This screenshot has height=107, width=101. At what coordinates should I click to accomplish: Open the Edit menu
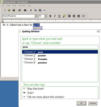click(x=8, y=6)
